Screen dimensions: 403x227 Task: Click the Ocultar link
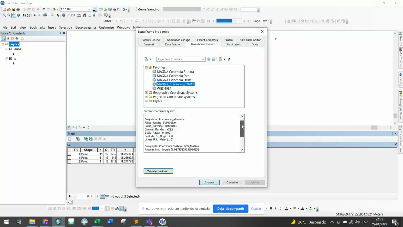click(x=256, y=209)
